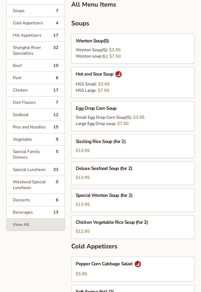
Task: Open the Soups category
Action: click(36, 11)
